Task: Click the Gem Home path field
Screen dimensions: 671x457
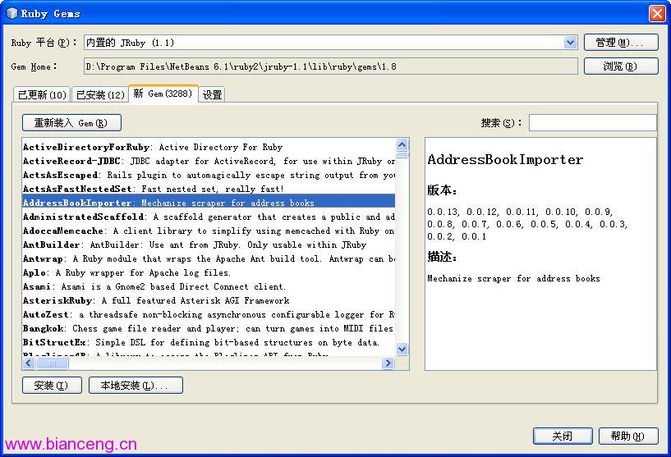Action: pos(330,66)
